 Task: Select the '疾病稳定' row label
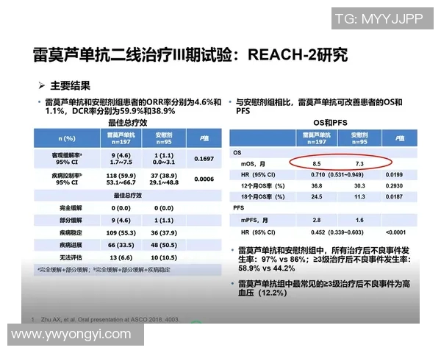(71, 233)
